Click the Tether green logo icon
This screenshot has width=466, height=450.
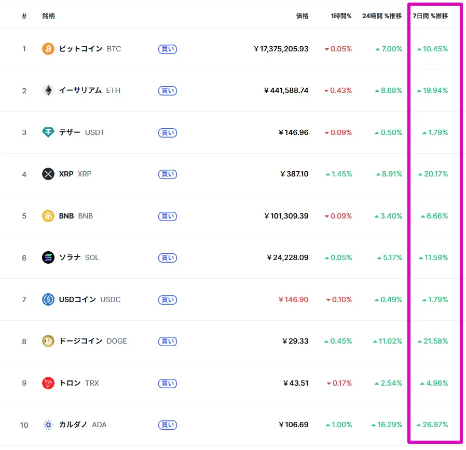coord(48,132)
